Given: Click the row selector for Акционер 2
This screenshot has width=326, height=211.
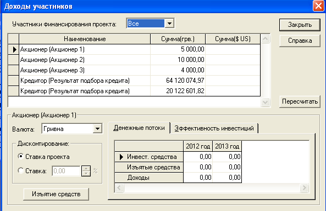Looking at the screenshot, I should point(14,60).
